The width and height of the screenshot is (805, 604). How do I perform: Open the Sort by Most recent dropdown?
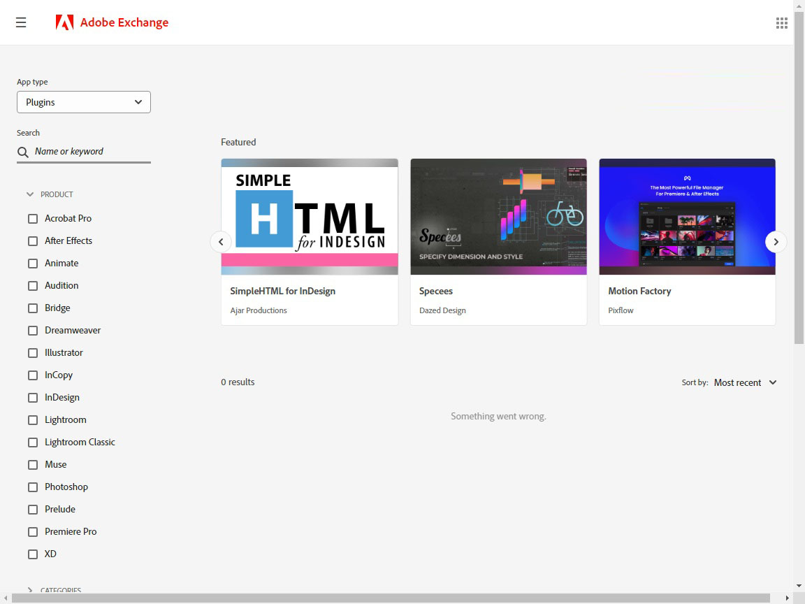click(x=745, y=382)
